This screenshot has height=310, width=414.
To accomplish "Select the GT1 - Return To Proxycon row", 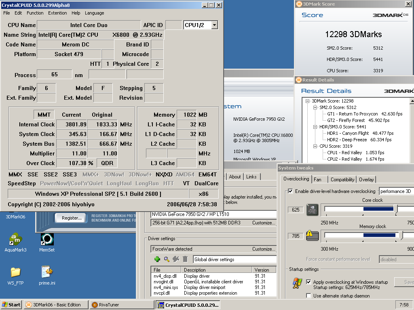I will point(365,114).
